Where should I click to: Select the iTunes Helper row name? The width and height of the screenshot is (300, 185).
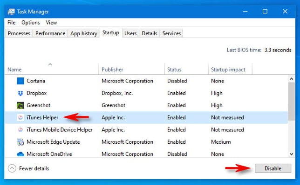[x=42, y=118]
